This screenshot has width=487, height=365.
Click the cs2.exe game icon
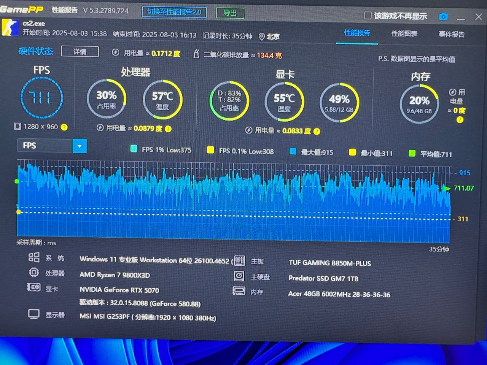click(x=10, y=27)
